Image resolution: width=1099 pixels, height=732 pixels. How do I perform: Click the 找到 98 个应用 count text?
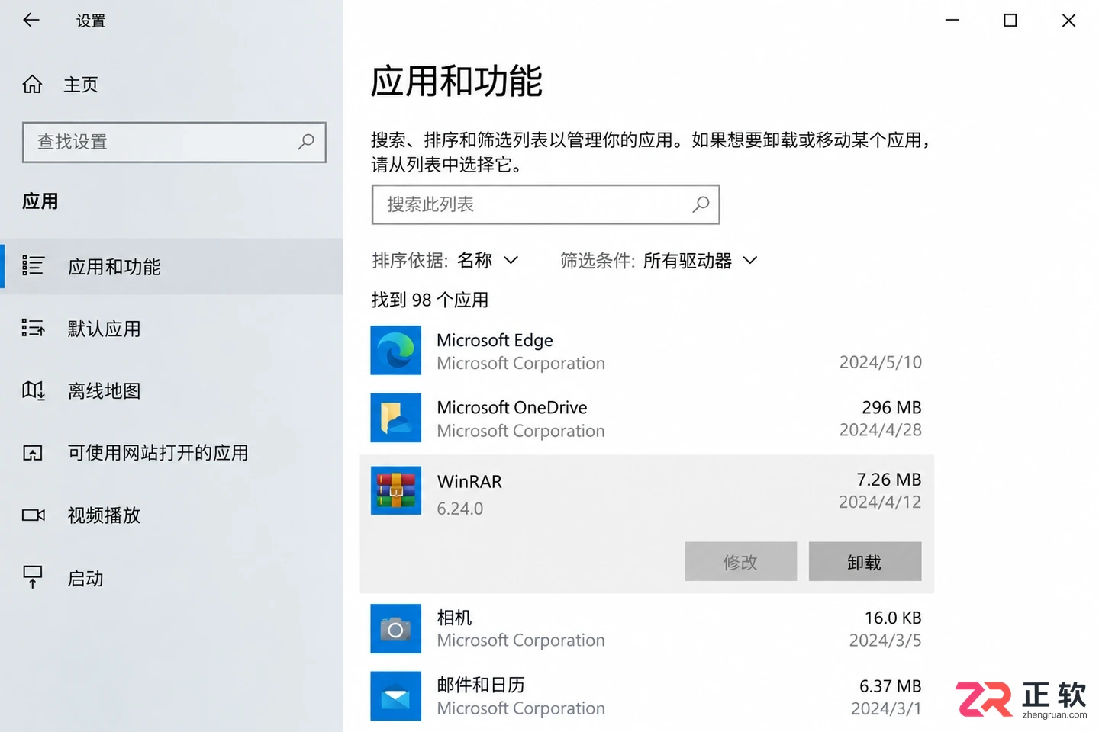click(x=430, y=300)
